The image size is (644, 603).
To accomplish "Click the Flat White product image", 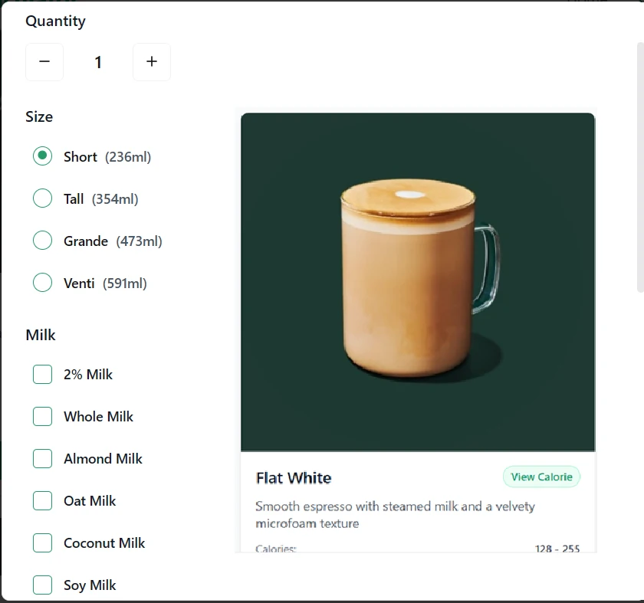I will [418, 281].
